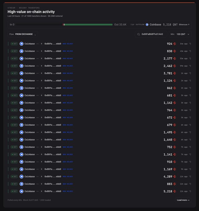Click the 'In 0' label
This screenshot has height=211, width=199.
coord(12,25)
